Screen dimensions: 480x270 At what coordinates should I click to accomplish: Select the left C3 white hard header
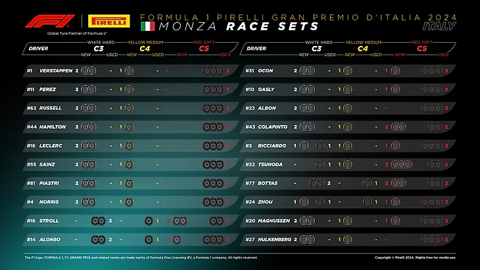[x=99, y=49]
